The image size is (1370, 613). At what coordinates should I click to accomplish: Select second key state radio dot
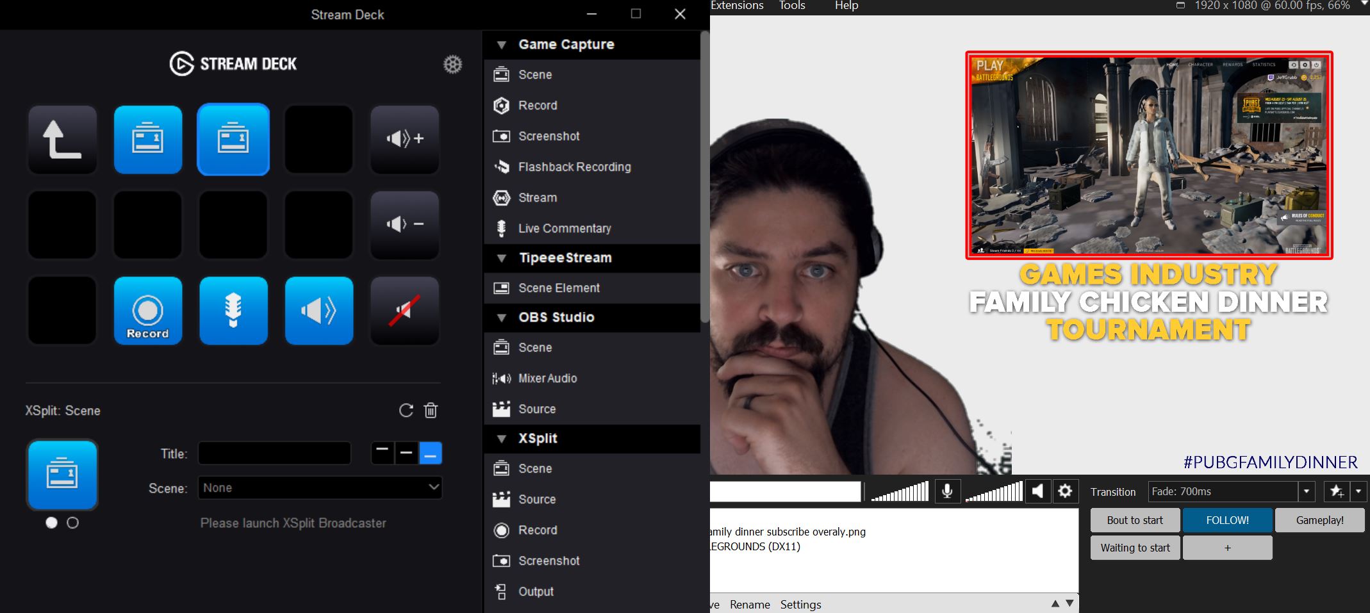(73, 523)
